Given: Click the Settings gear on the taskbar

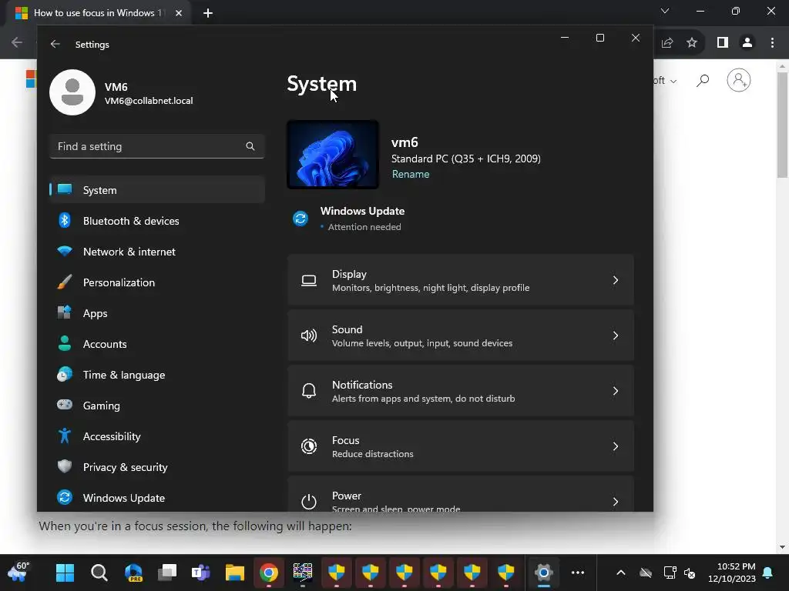Looking at the screenshot, I should pos(544,573).
